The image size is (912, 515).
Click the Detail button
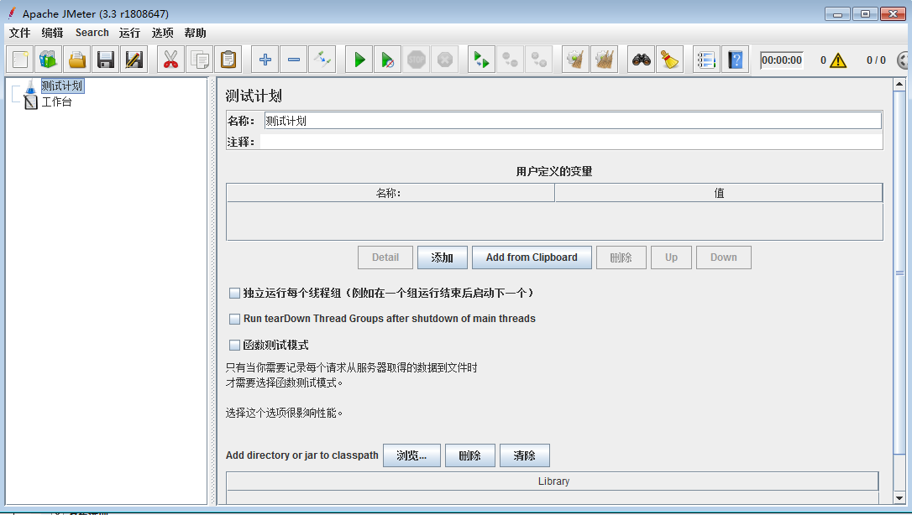coord(385,257)
